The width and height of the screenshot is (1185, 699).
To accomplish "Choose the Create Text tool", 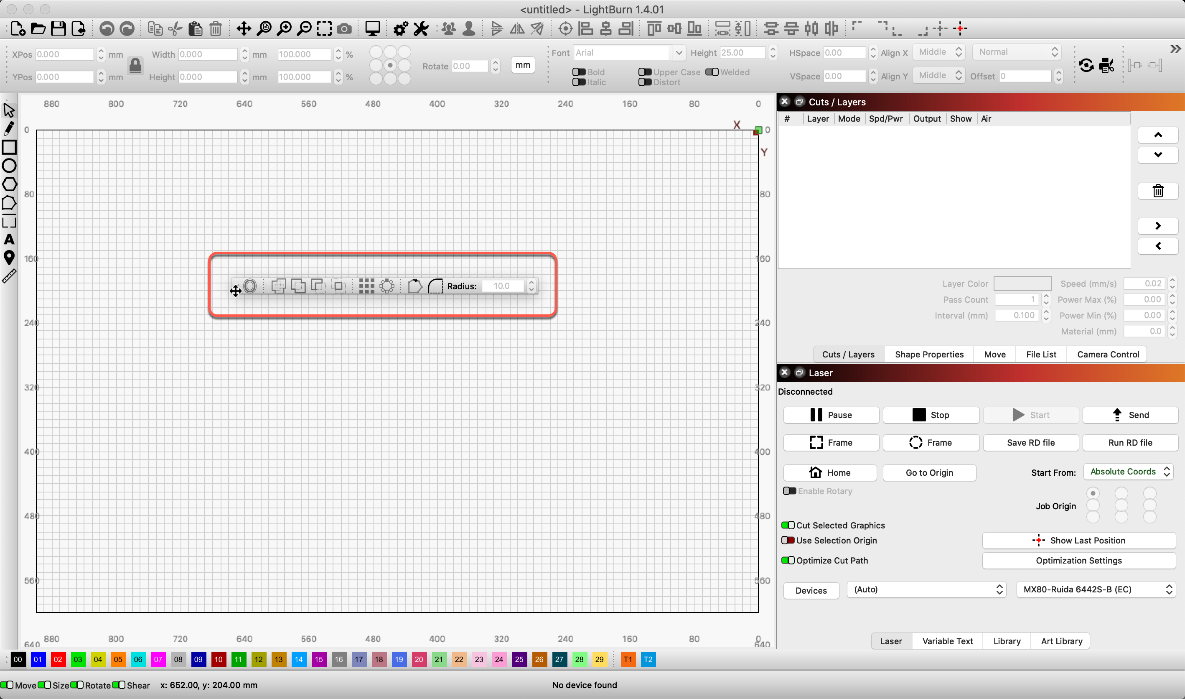I will (9, 239).
